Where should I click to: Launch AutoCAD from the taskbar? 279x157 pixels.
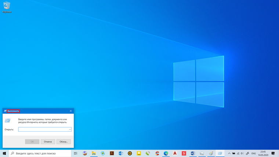pyautogui.click(x=175, y=153)
